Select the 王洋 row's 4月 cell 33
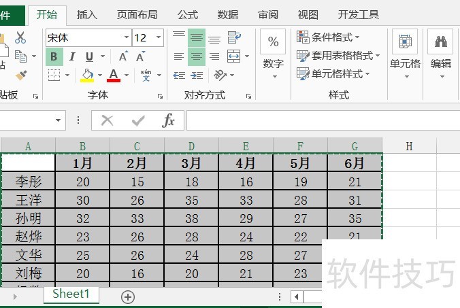This screenshot has width=460, height=308. (x=246, y=200)
